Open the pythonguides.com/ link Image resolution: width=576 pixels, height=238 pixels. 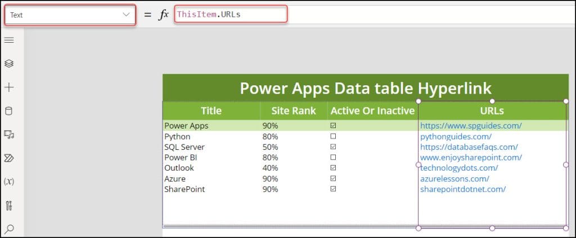click(x=456, y=136)
